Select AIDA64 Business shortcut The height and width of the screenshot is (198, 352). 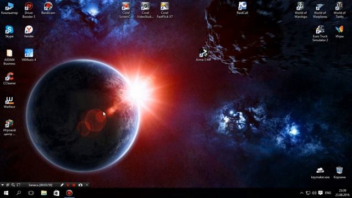tap(9, 57)
